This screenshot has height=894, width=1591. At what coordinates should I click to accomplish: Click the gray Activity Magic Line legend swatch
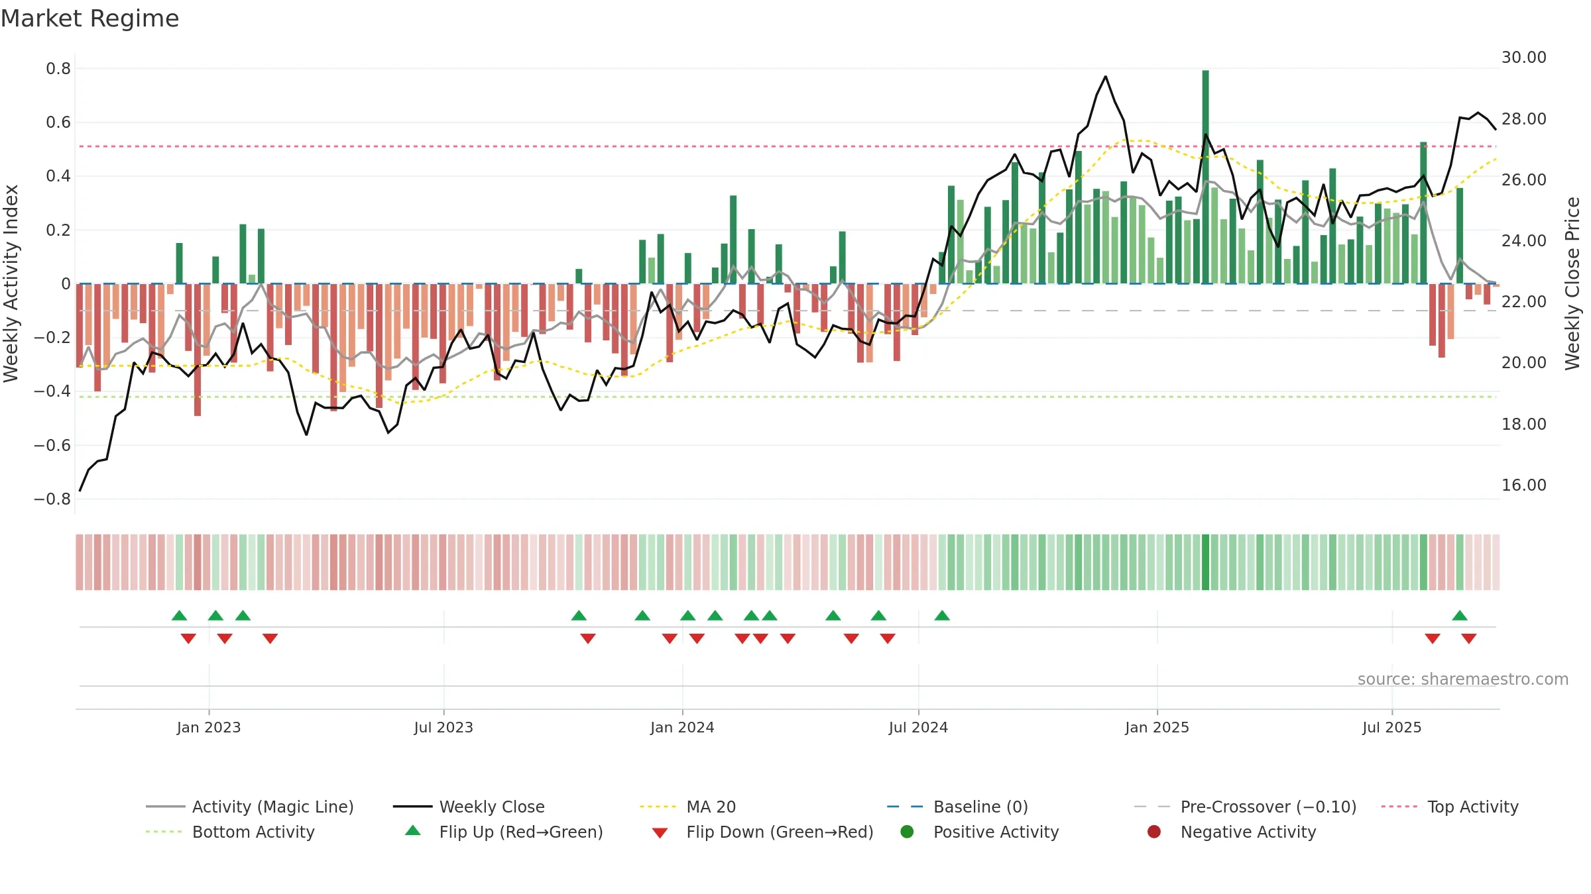165,807
